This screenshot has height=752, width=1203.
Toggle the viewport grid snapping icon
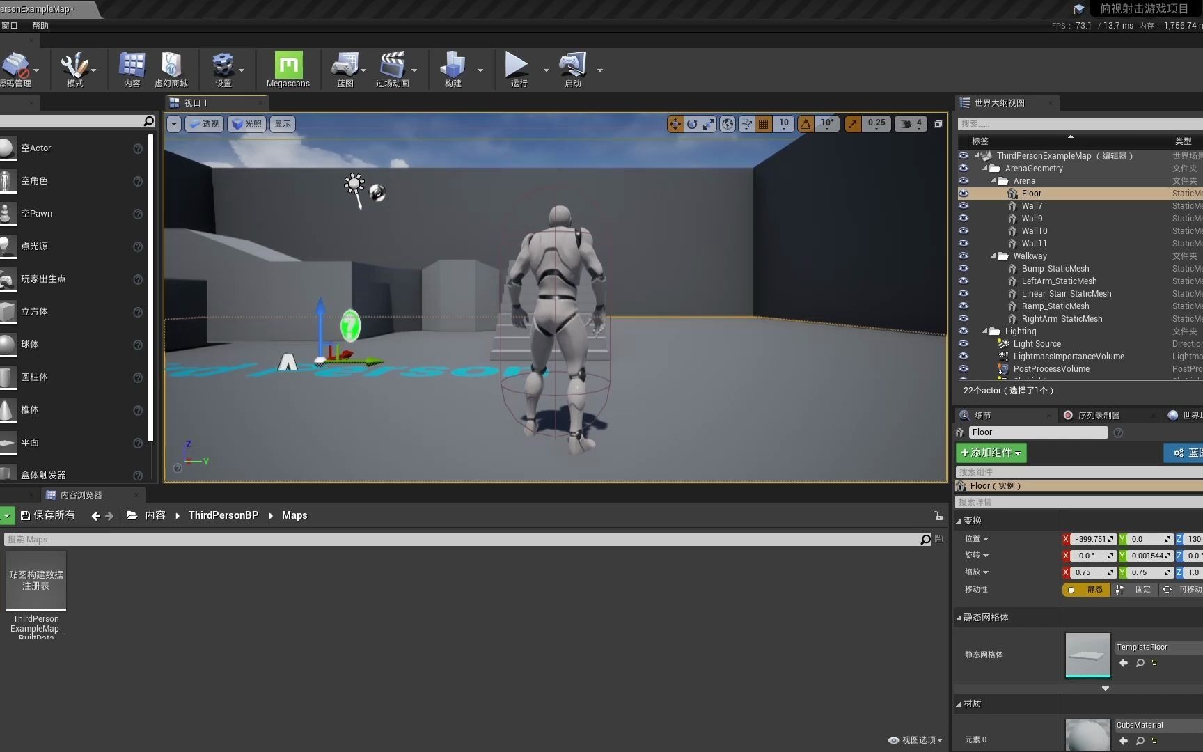point(764,124)
